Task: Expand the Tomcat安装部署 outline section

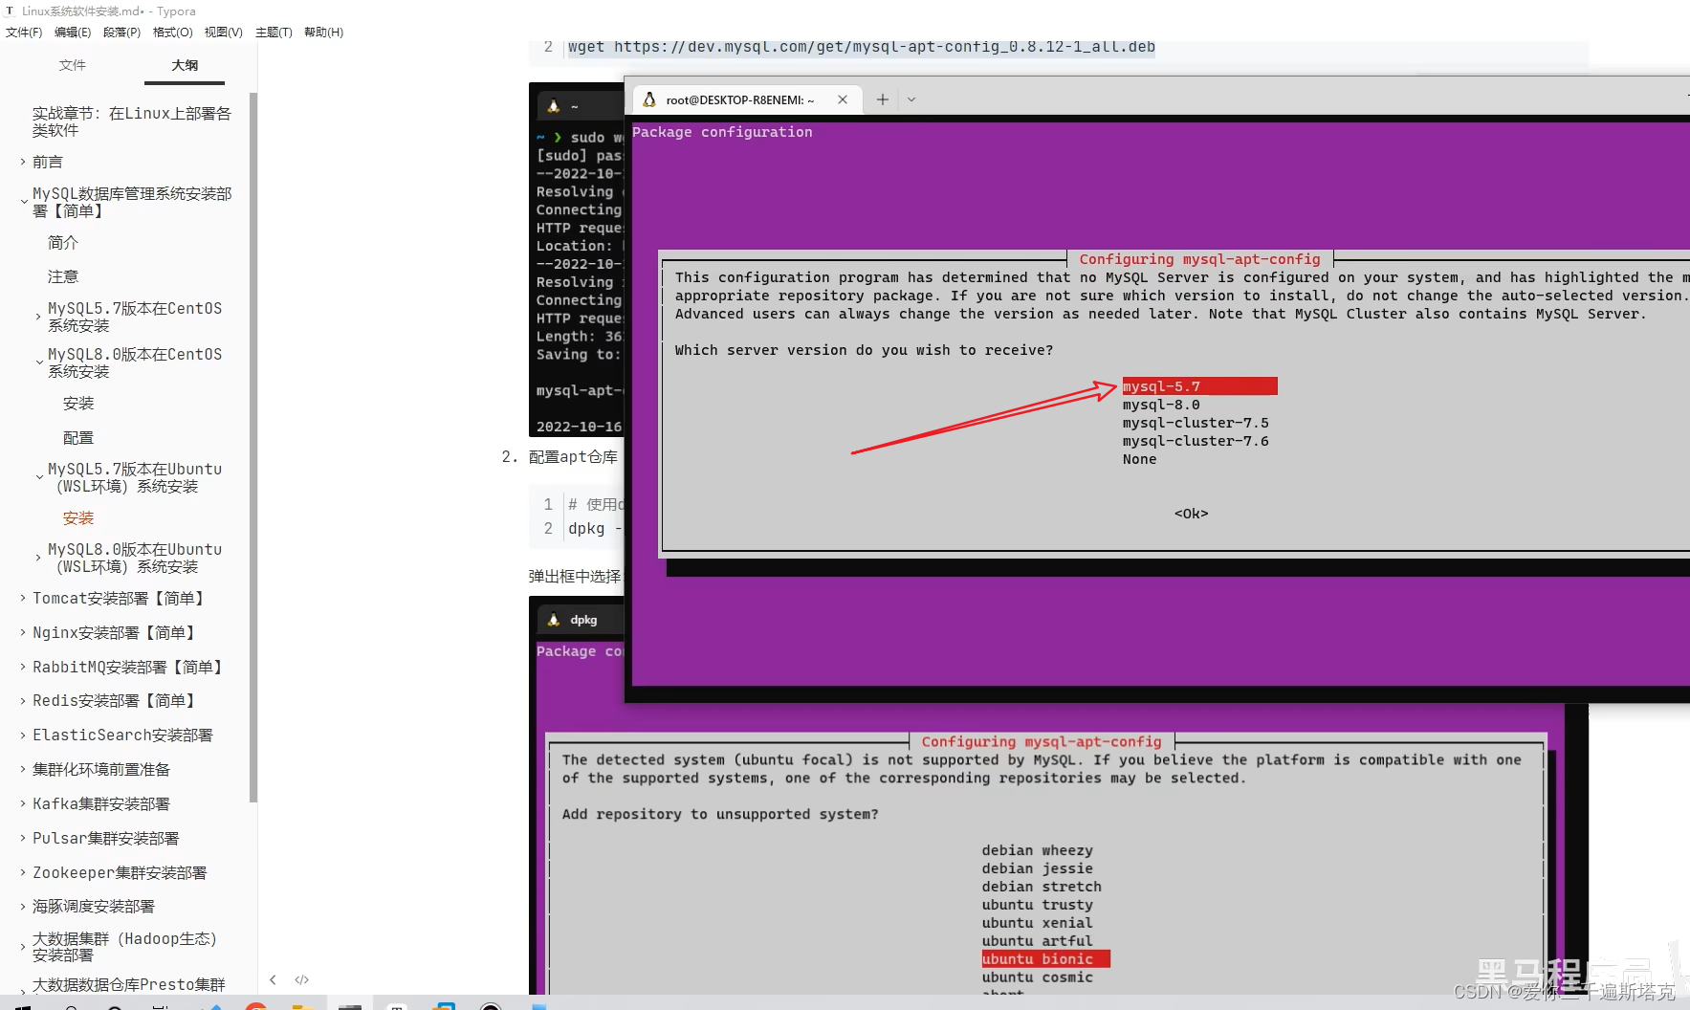Action: click(21, 598)
